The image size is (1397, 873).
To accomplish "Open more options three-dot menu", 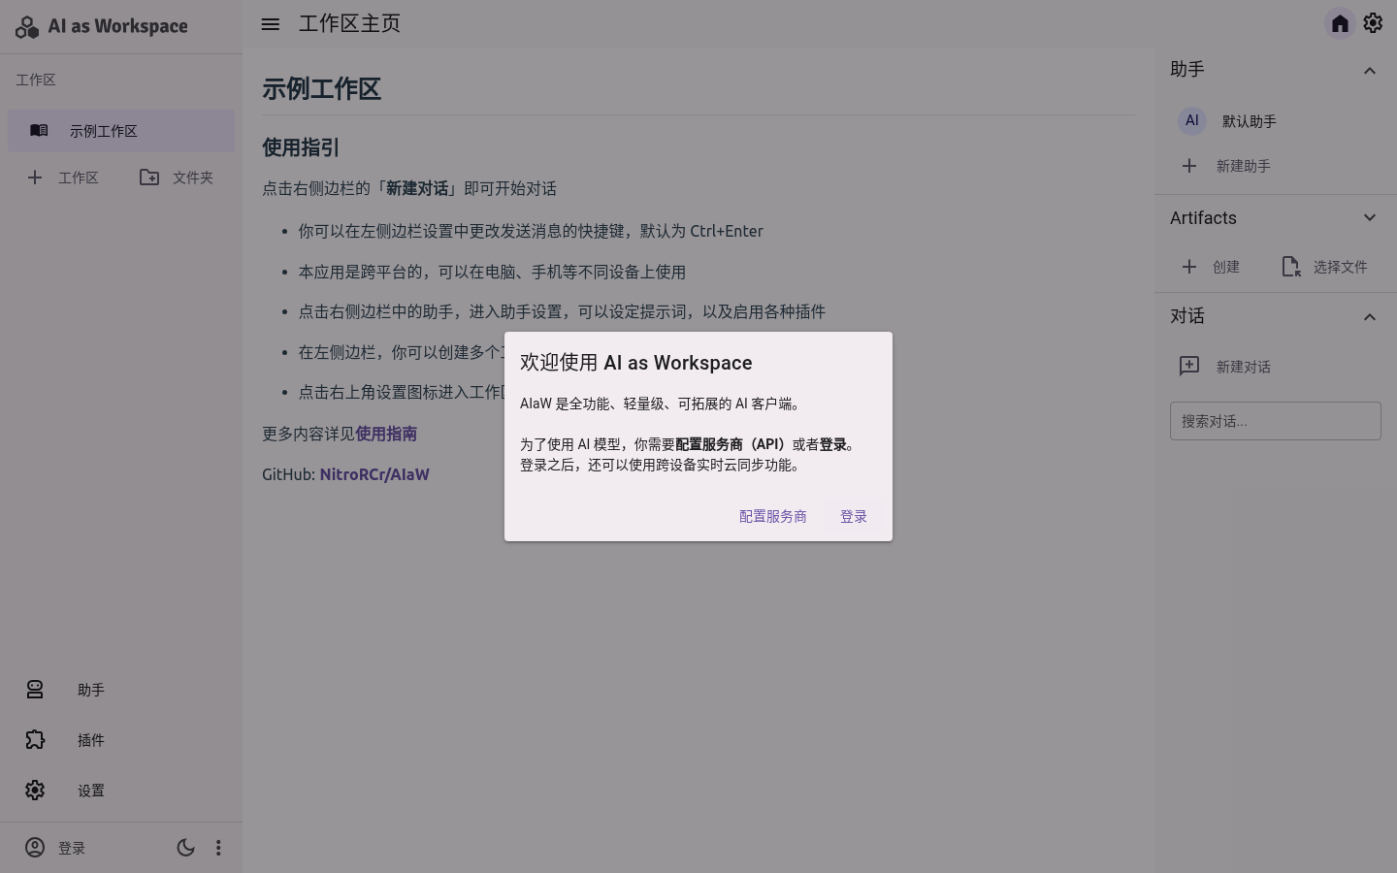I will coord(218,848).
